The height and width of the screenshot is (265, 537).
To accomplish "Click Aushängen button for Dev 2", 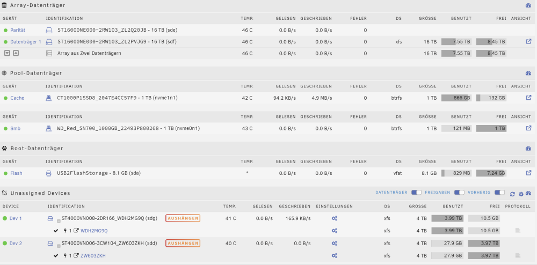I will pyautogui.click(x=183, y=243).
